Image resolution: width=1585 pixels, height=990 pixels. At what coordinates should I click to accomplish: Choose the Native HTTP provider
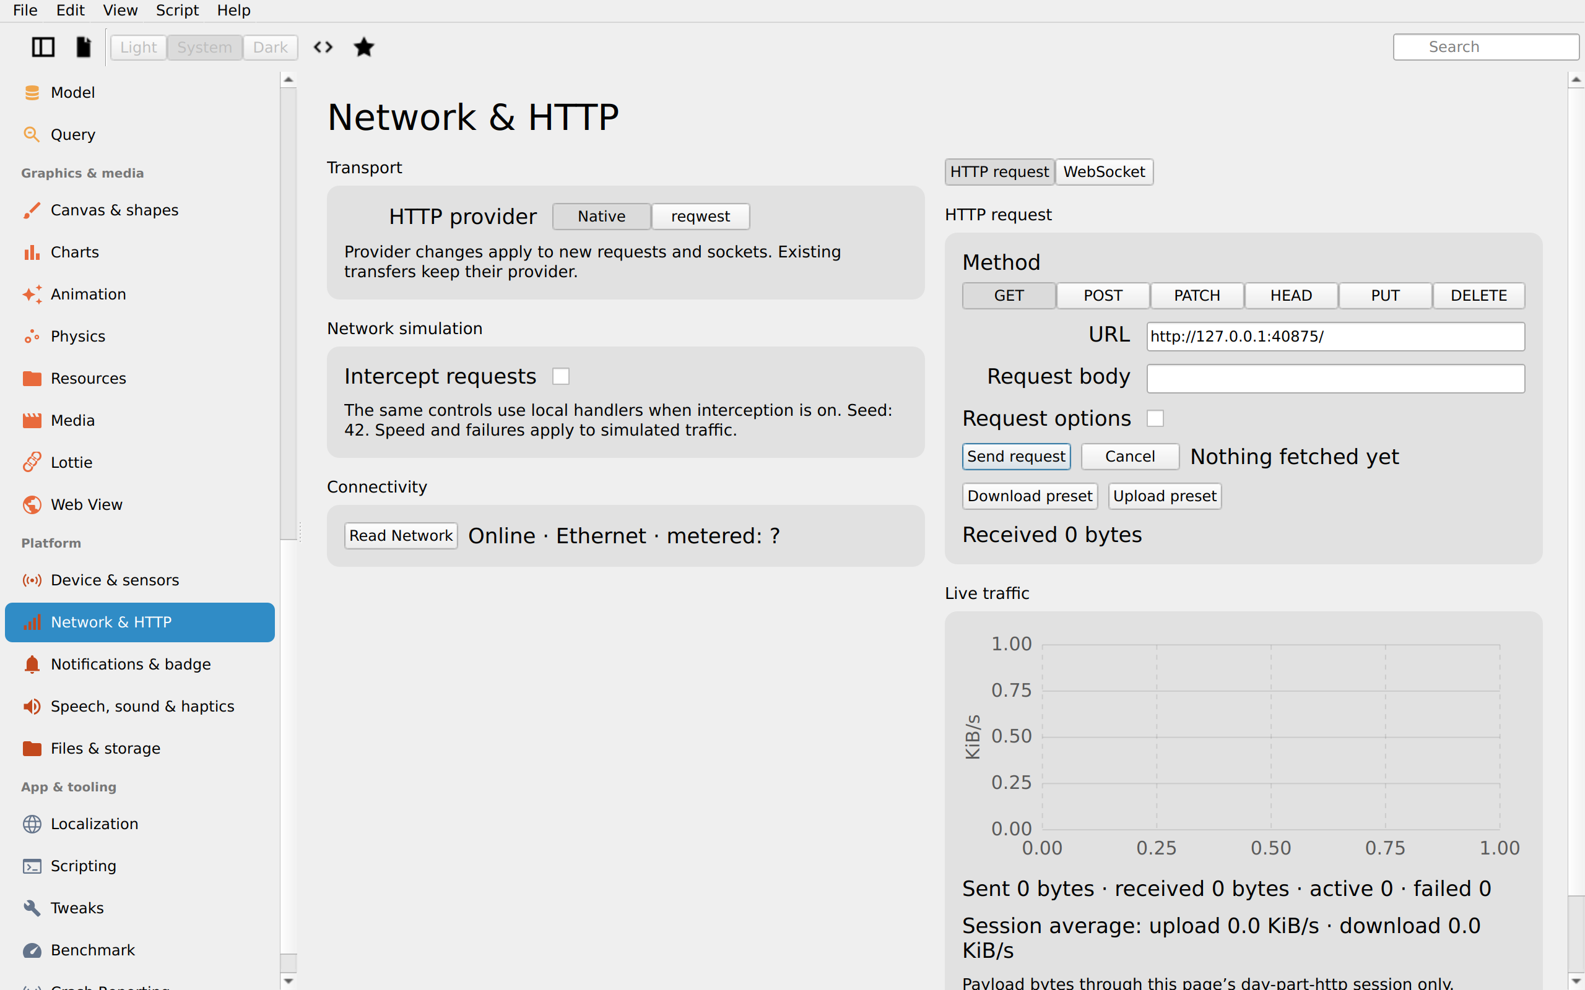[x=601, y=217]
